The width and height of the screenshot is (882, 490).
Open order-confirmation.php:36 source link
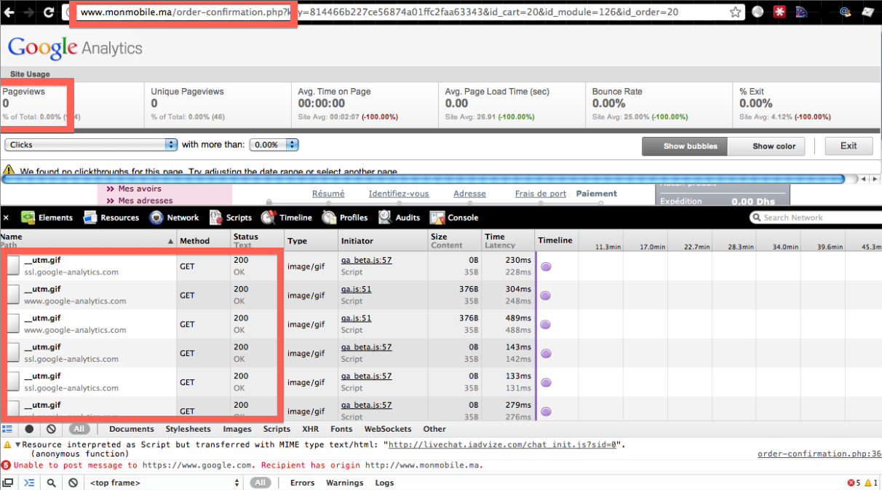(819, 454)
